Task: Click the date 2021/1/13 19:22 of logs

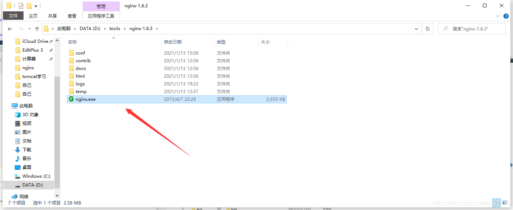Action: point(181,84)
